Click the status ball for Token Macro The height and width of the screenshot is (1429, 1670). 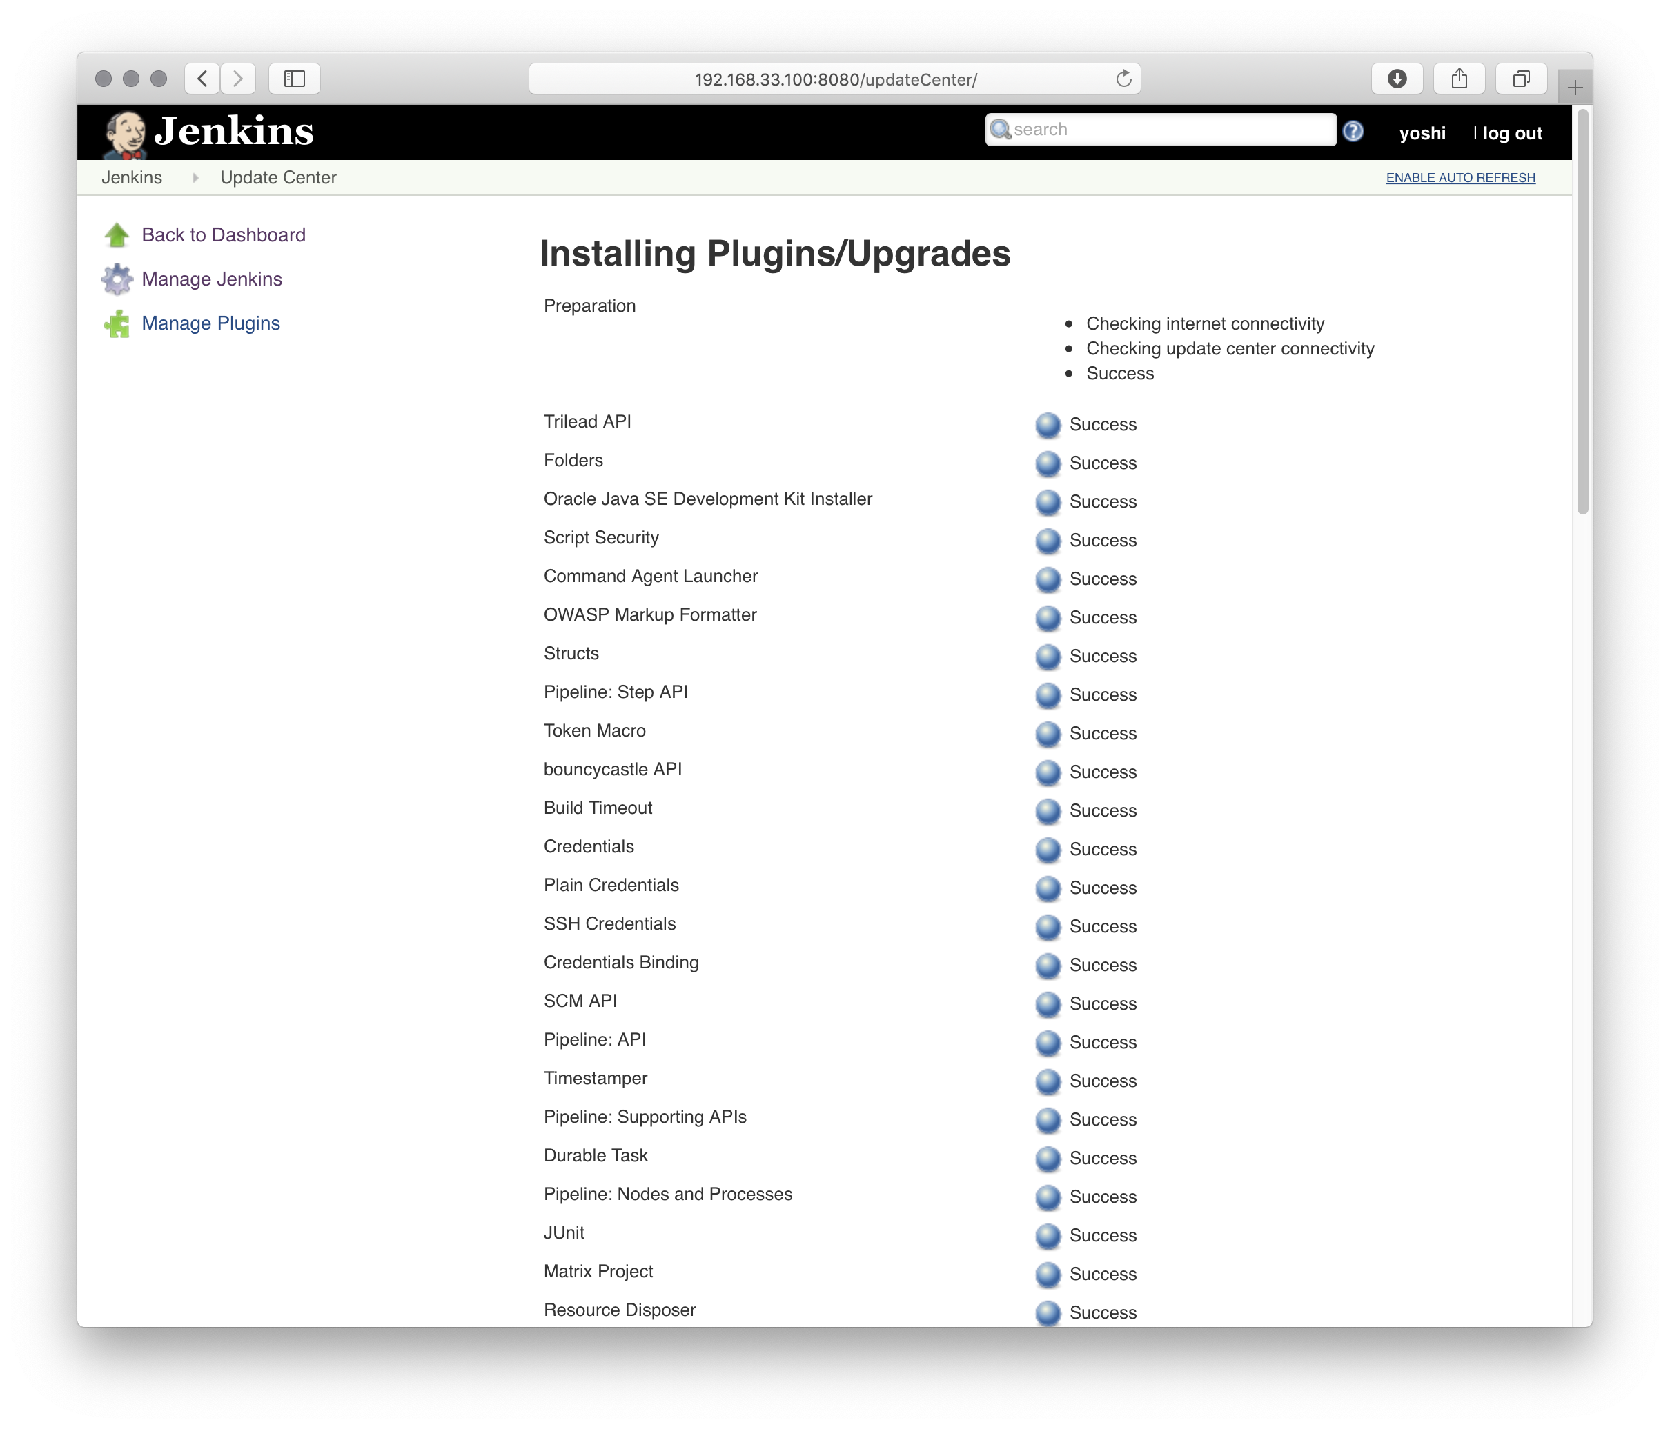tap(1048, 734)
